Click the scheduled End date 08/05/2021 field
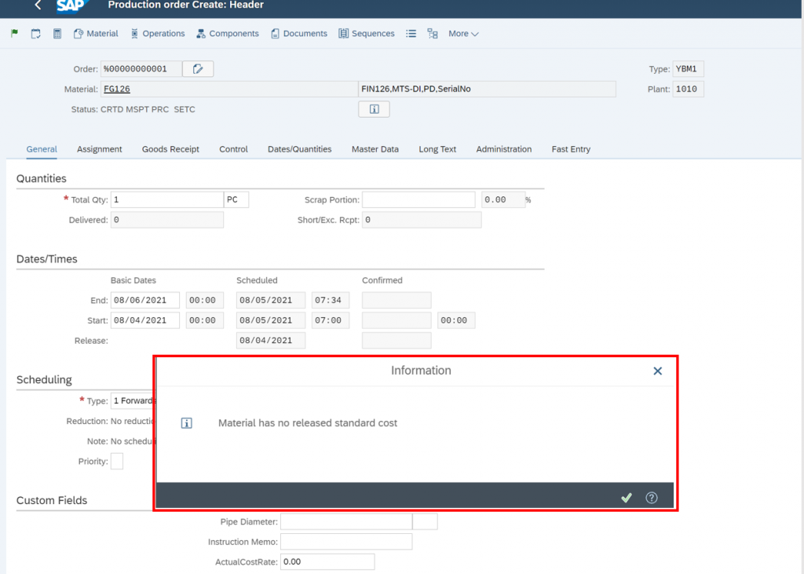Viewport: 804px width, 574px height. click(x=271, y=300)
